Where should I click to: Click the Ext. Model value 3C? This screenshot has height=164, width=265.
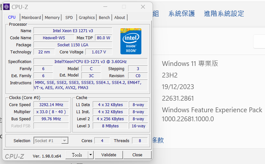pos(91,76)
